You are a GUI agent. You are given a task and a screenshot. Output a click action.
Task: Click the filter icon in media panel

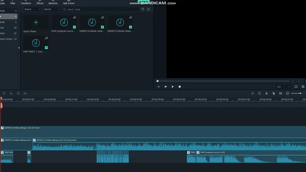click(143, 10)
